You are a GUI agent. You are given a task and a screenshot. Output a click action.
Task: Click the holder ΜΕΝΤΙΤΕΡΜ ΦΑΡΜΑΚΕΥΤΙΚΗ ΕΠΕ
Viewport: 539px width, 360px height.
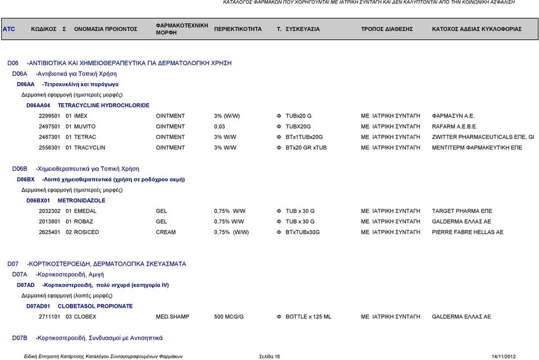click(x=477, y=148)
